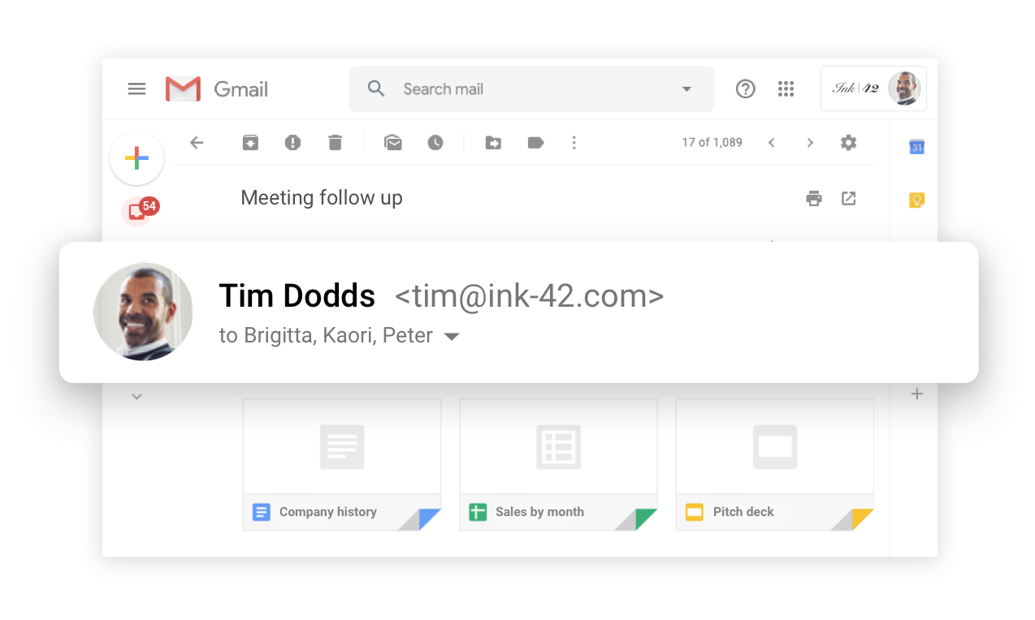Click the Search mail field

tap(531, 89)
